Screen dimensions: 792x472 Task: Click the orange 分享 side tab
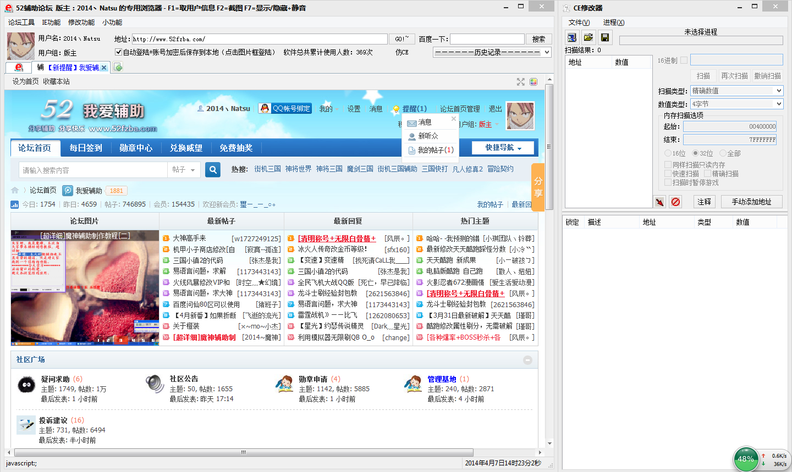(538, 187)
